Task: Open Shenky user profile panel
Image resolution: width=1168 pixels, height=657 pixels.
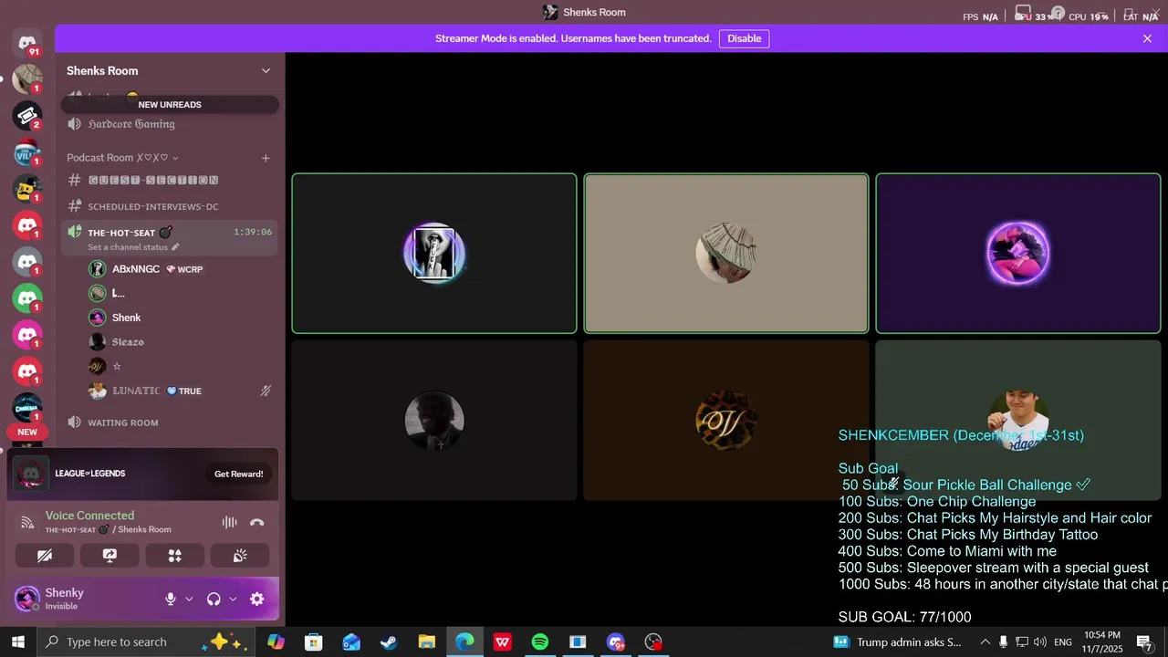Action: [x=84, y=599]
